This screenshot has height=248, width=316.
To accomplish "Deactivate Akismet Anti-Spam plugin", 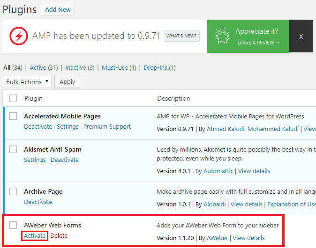I will [x=65, y=160].
